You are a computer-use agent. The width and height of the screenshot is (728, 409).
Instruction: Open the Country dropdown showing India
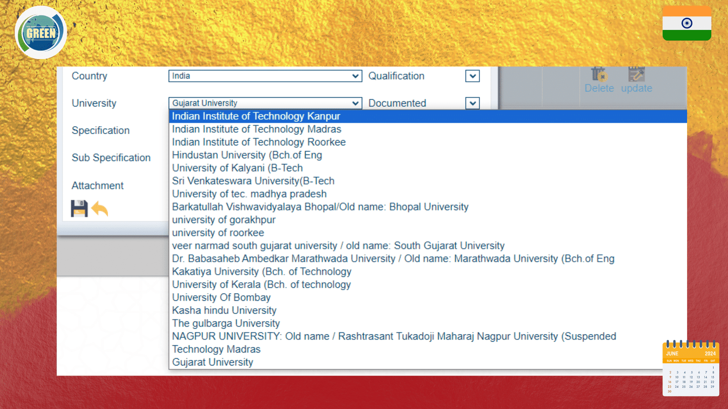pyautogui.click(x=265, y=76)
